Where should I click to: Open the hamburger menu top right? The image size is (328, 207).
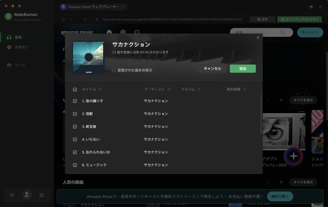pos(321,7)
